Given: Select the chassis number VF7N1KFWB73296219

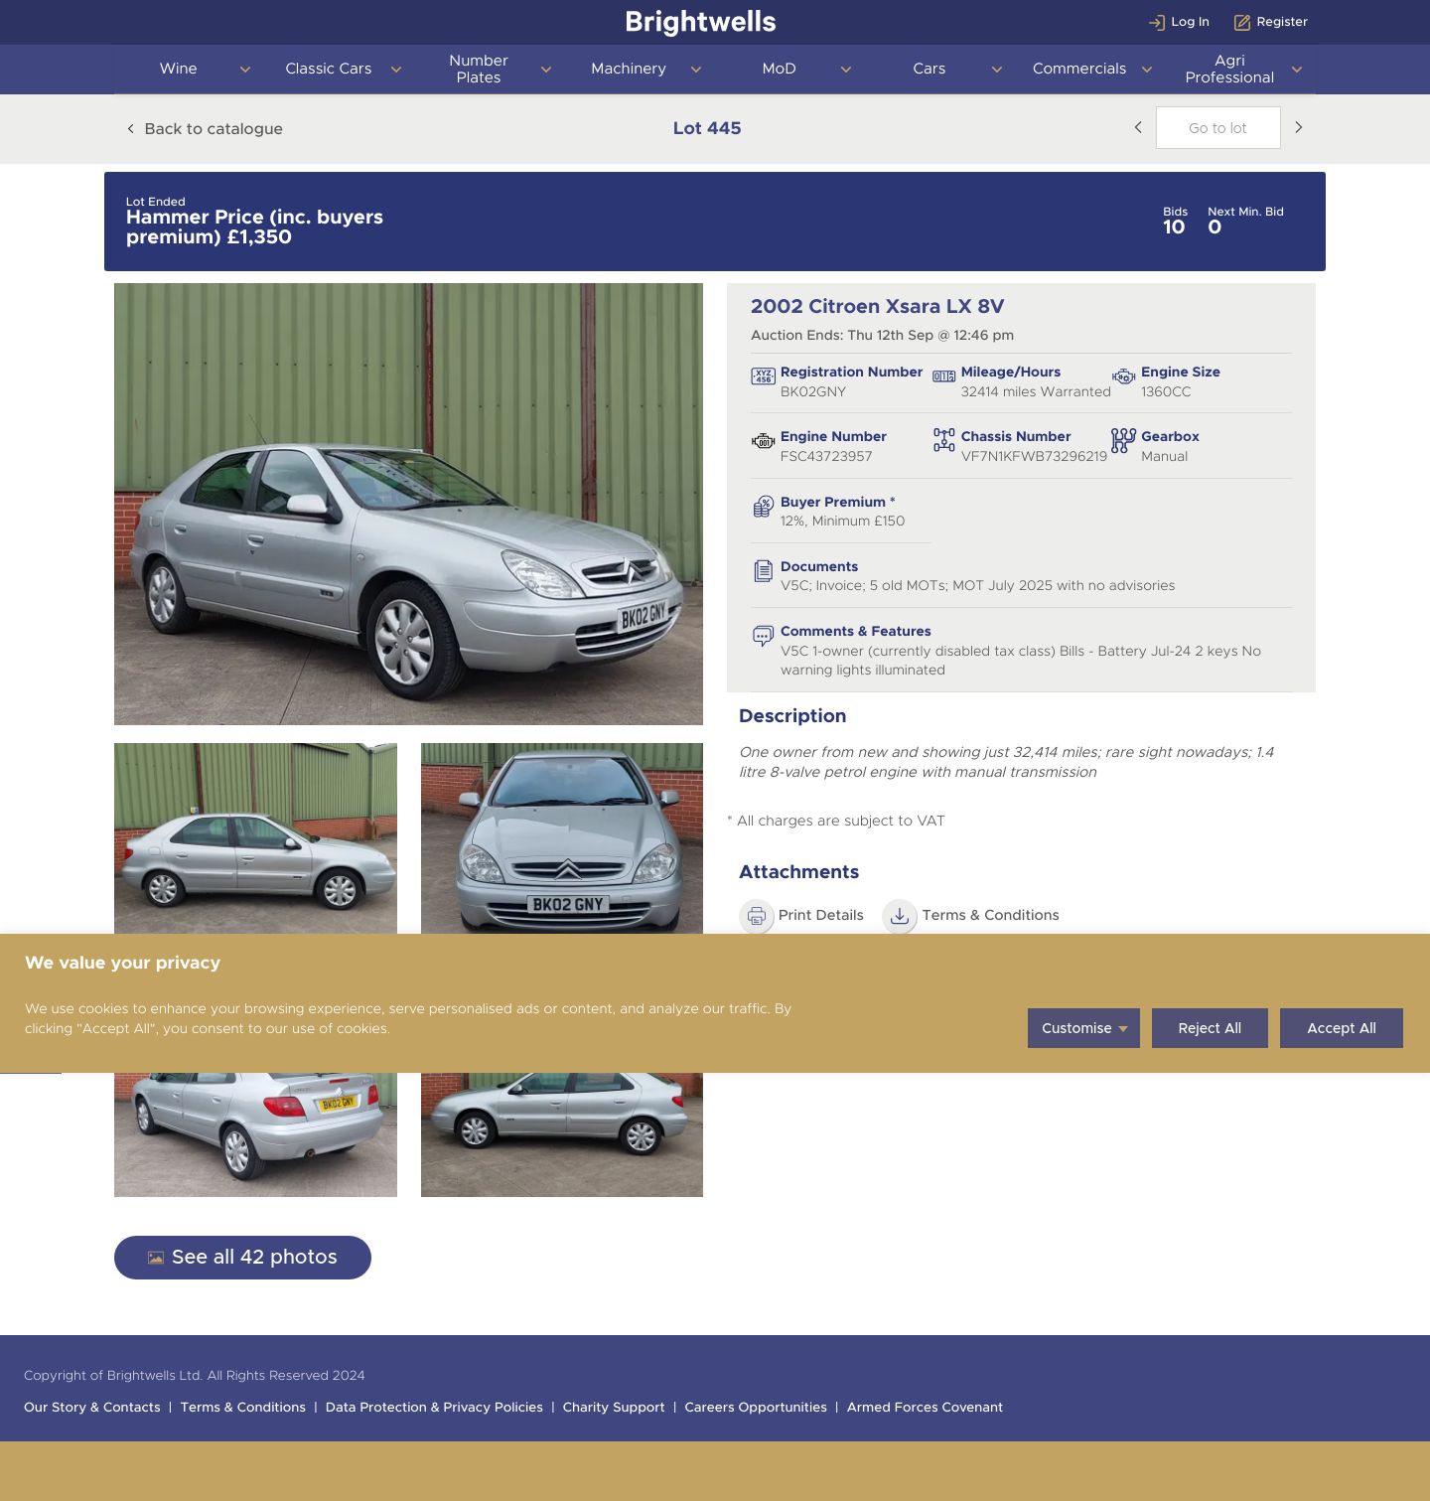Looking at the screenshot, I should coord(1034,457).
